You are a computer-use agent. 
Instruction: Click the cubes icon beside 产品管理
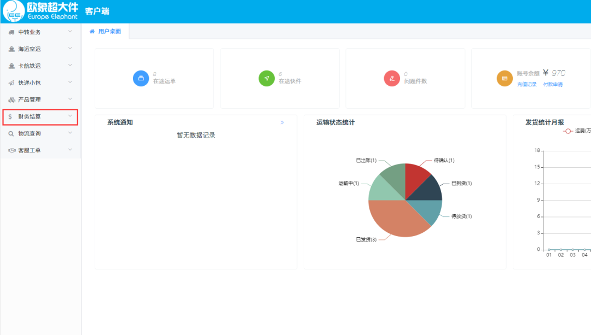coord(11,100)
